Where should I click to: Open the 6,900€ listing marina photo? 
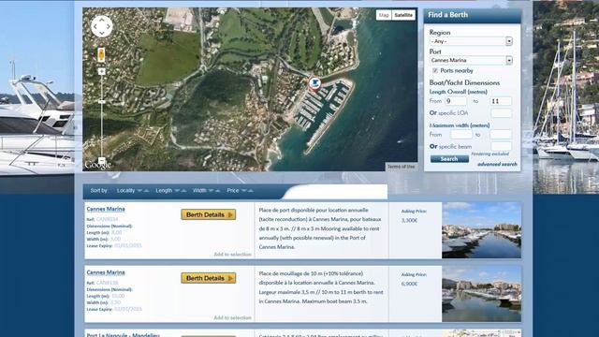point(481,294)
